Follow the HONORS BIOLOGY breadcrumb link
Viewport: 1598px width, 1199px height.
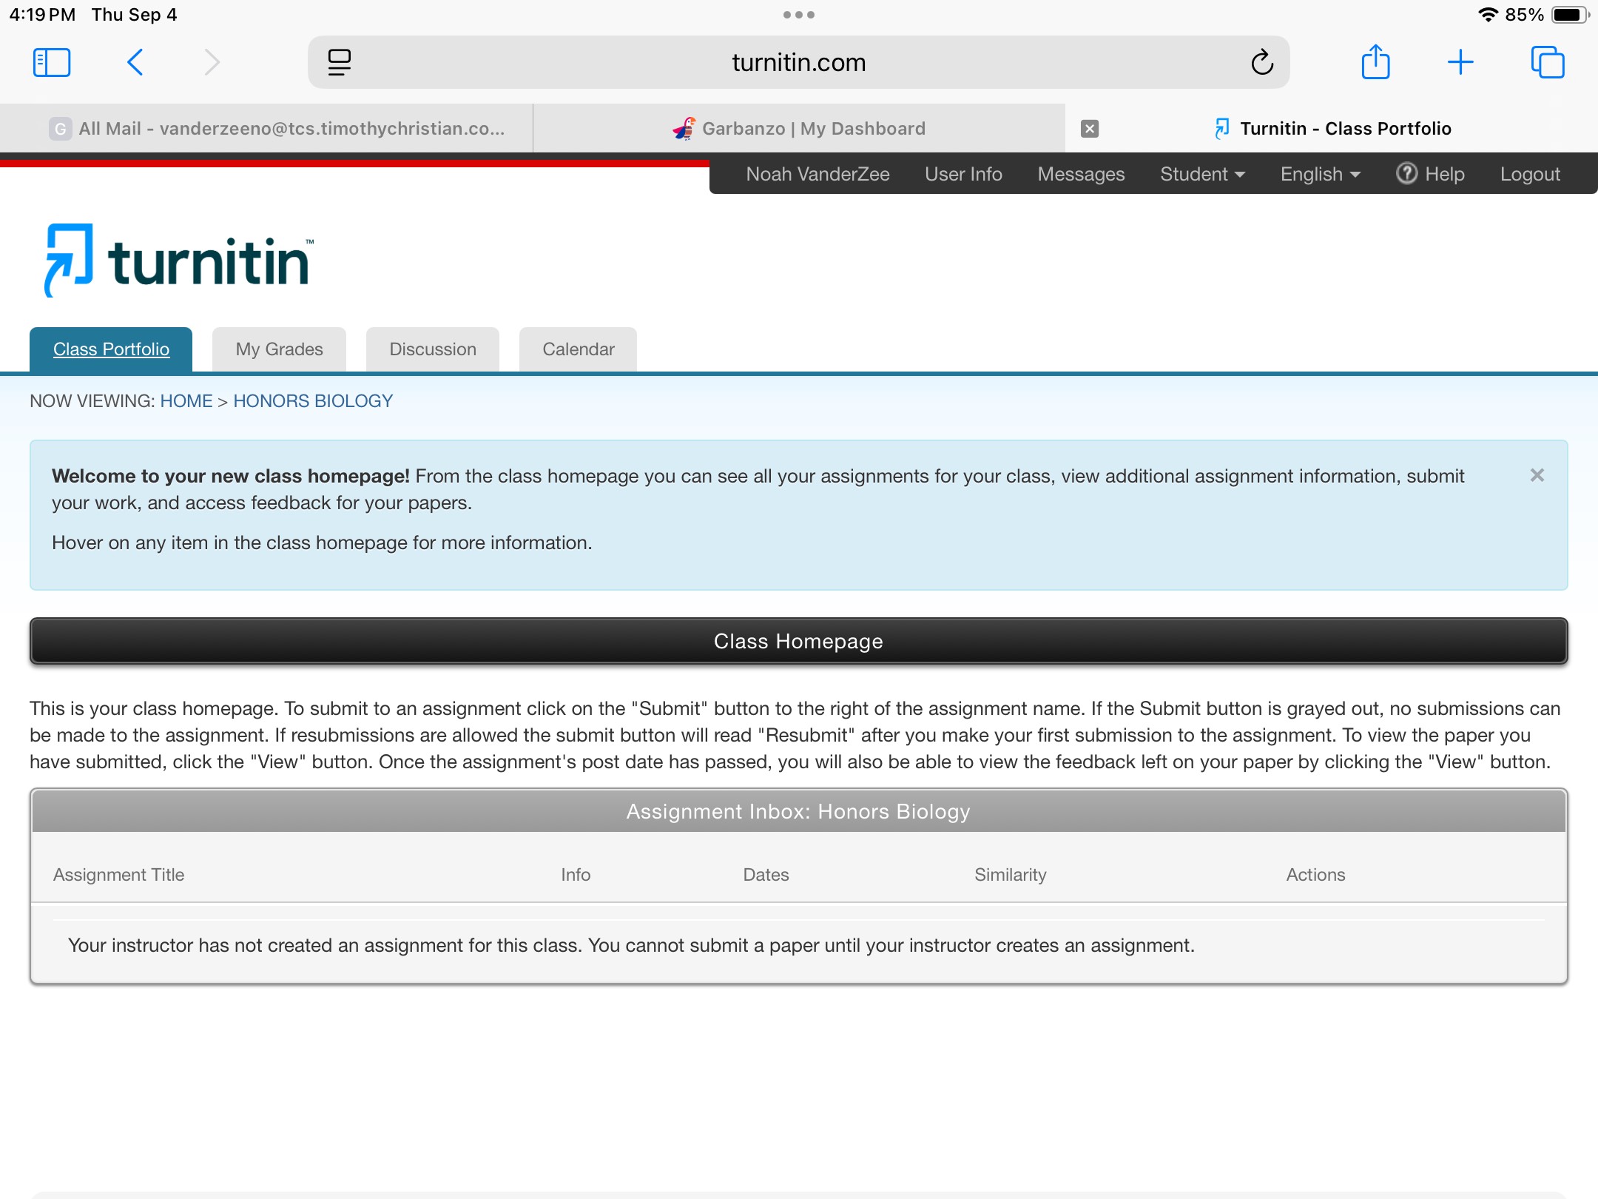(313, 401)
